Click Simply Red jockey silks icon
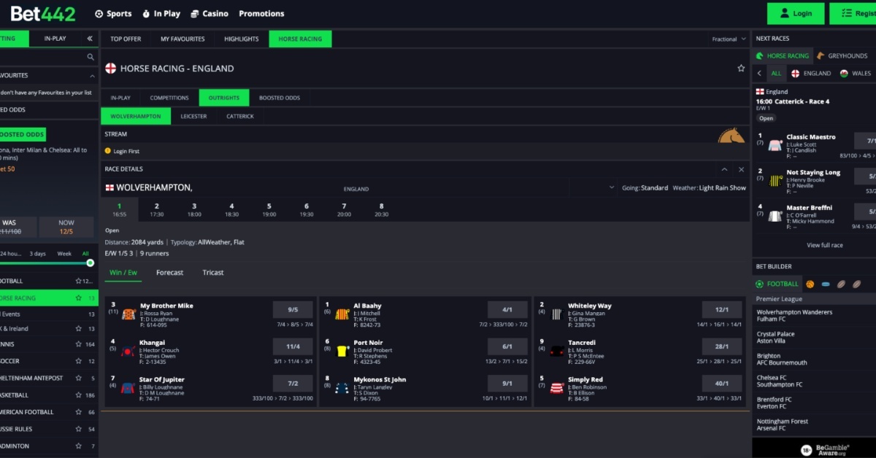The width and height of the screenshot is (876, 458). tap(557, 388)
